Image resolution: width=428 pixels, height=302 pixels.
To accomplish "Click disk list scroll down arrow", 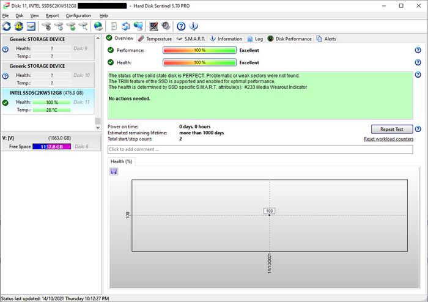I will (x=98, y=128).
